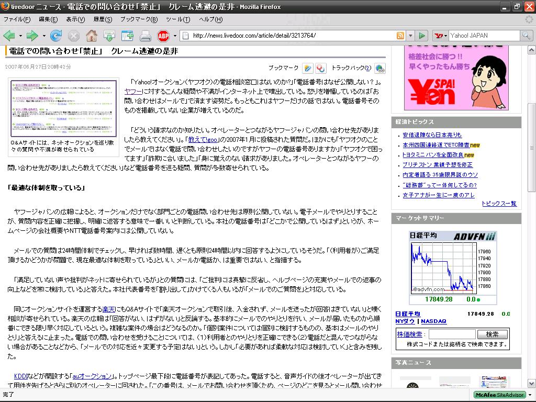The width and height of the screenshot is (536, 402).
Task: Open the Adblock Plus dropdown arrow
Action: [175, 36]
